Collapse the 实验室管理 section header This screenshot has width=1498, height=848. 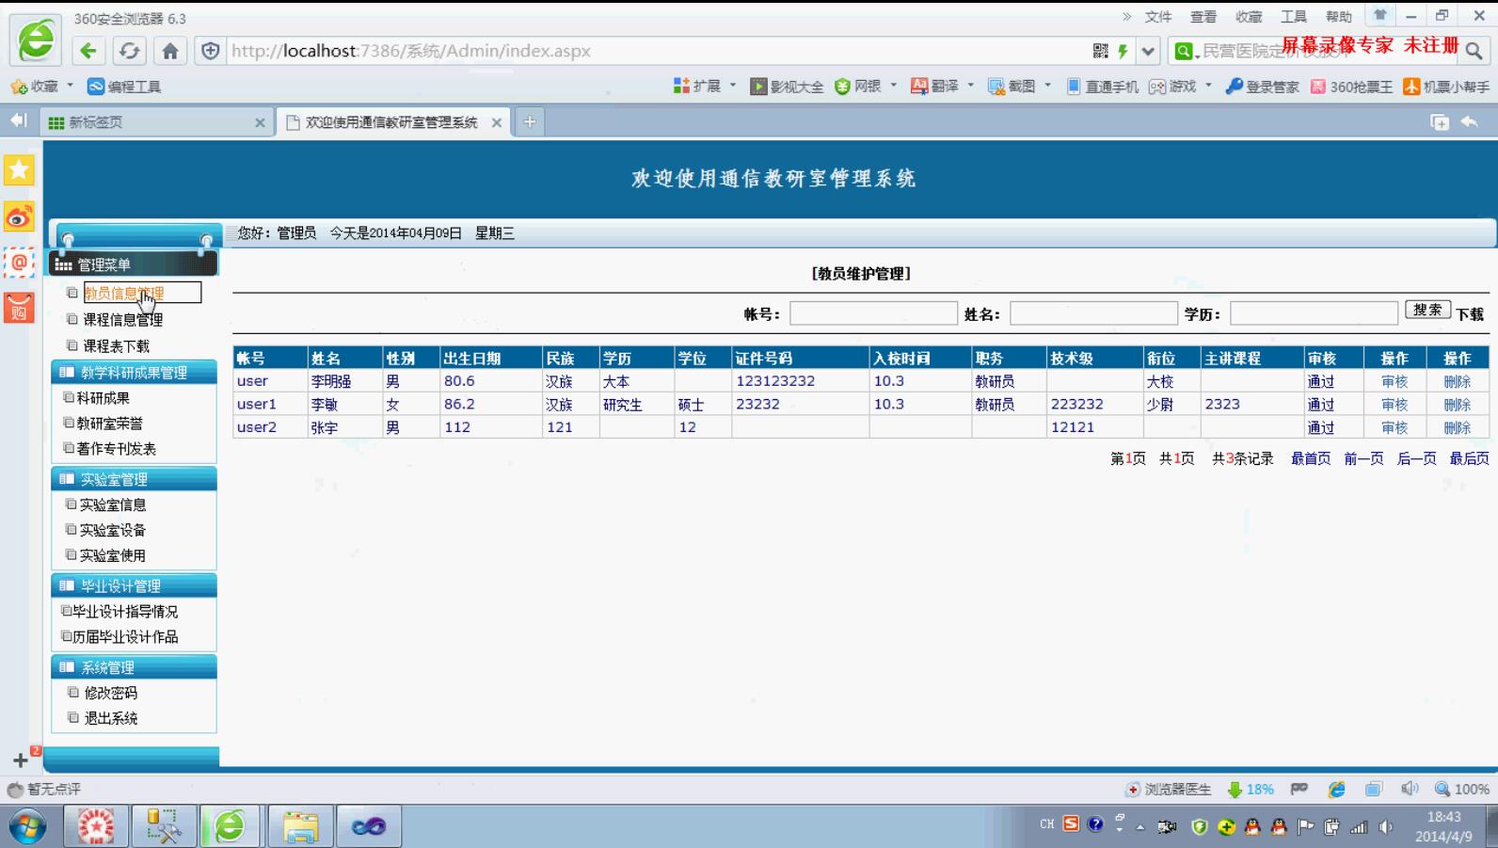click(134, 479)
